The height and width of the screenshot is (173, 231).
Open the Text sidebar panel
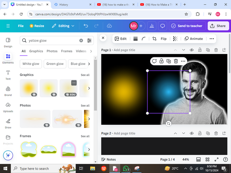pyautogui.click(x=8, y=75)
